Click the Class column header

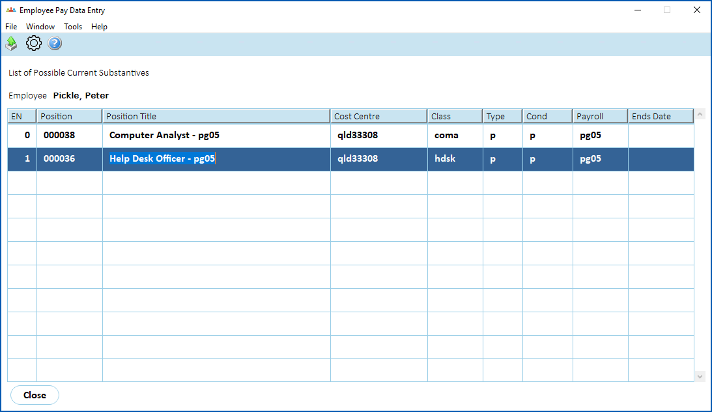pyautogui.click(x=455, y=116)
